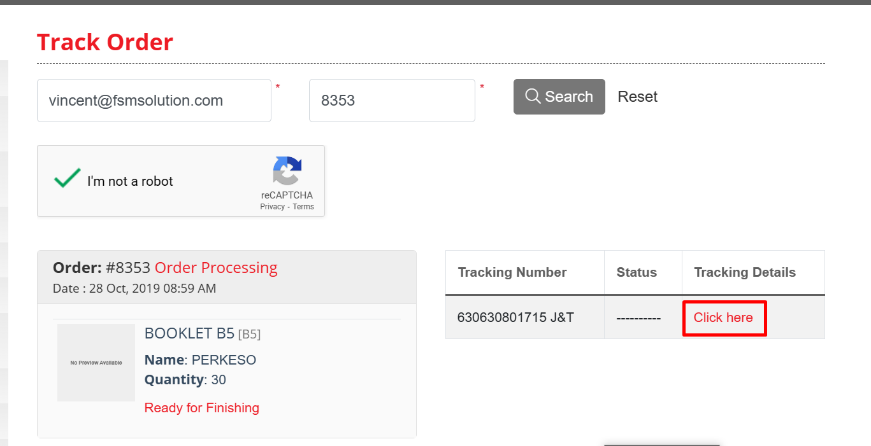
Task: Open tracking details via "Click here"
Action: [x=723, y=317]
